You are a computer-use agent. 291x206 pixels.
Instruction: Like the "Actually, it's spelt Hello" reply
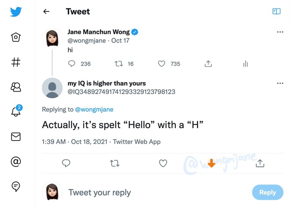coord(163,163)
